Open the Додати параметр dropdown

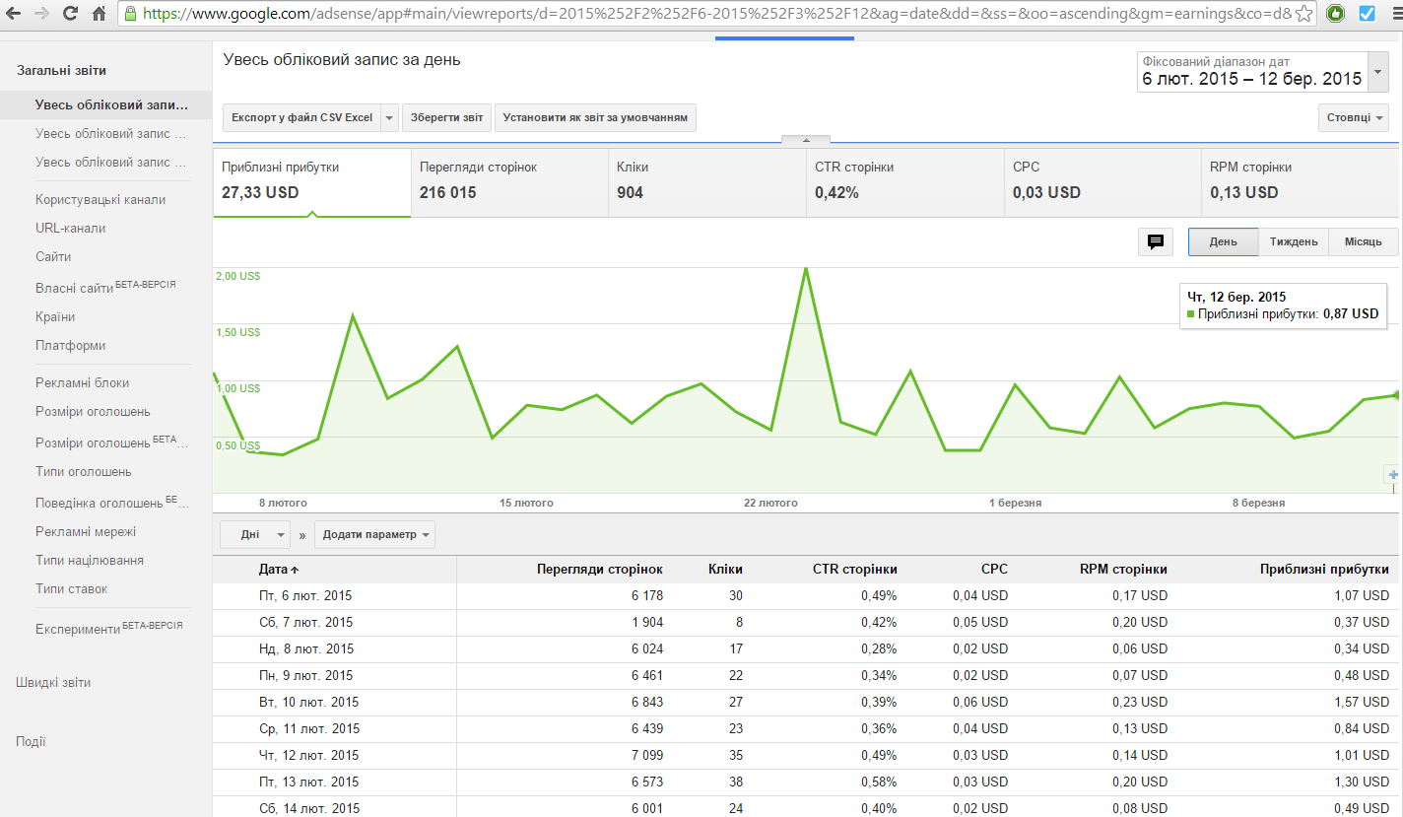tap(374, 534)
